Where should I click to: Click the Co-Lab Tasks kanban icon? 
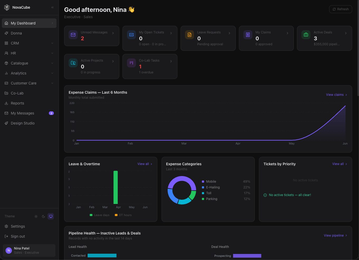[x=131, y=63]
